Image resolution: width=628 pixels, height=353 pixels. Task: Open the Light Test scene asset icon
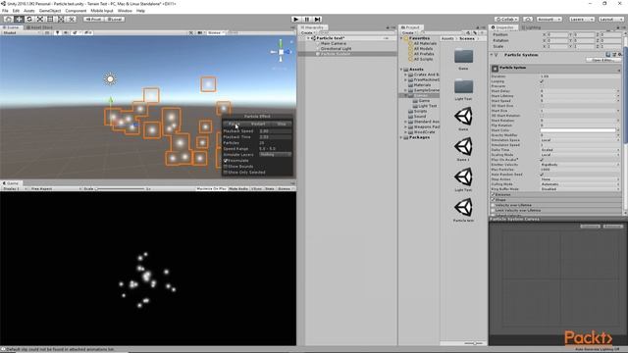tap(463, 176)
